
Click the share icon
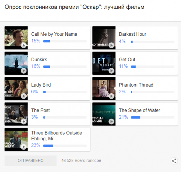(x=174, y=161)
